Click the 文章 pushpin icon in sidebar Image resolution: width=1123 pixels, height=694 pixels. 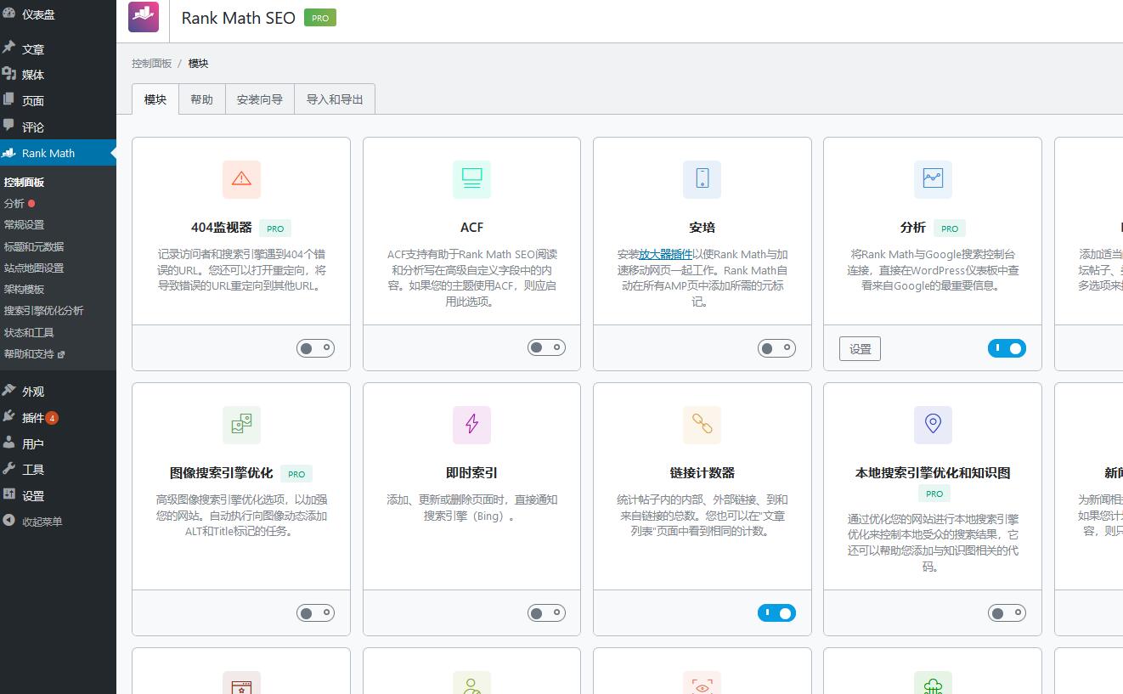pos(8,48)
